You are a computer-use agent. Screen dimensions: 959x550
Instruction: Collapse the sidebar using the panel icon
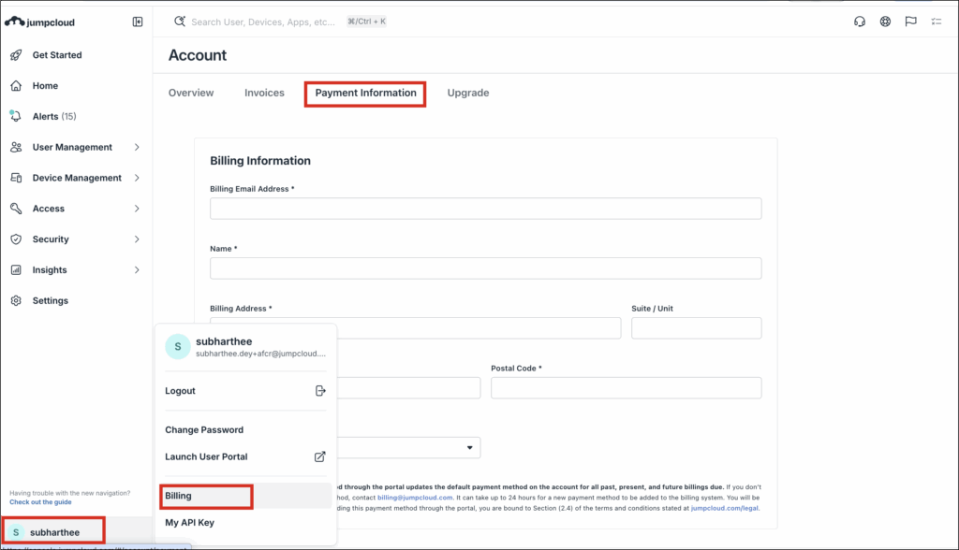click(138, 22)
